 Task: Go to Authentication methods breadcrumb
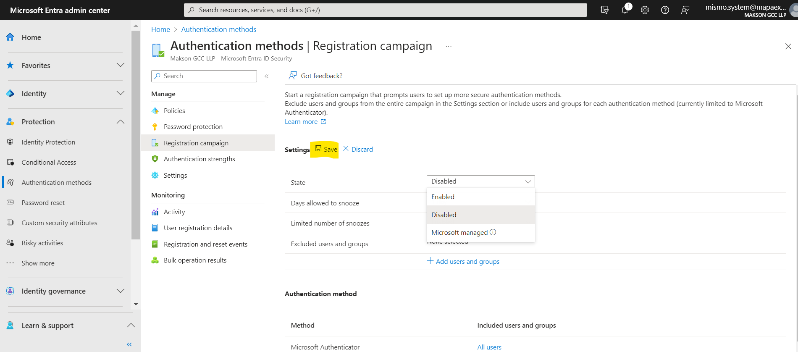point(219,29)
